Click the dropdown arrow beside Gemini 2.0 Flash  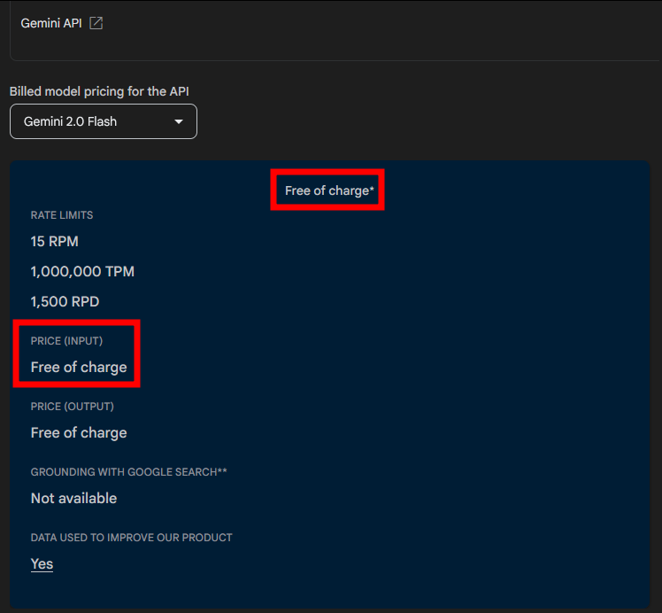pyautogui.click(x=179, y=121)
